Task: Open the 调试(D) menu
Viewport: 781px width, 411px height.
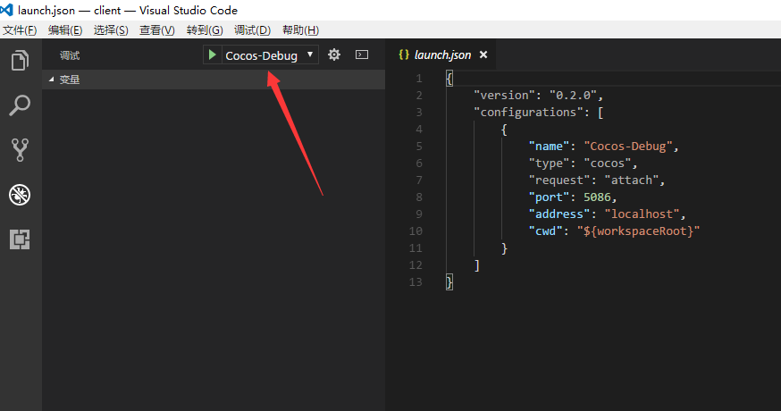Action: pyautogui.click(x=253, y=30)
